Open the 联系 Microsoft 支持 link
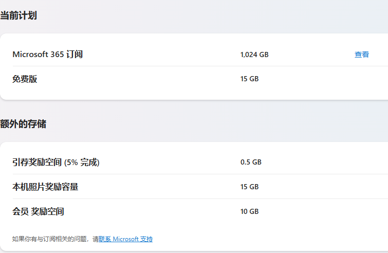This screenshot has width=388, height=253. tap(126, 239)
